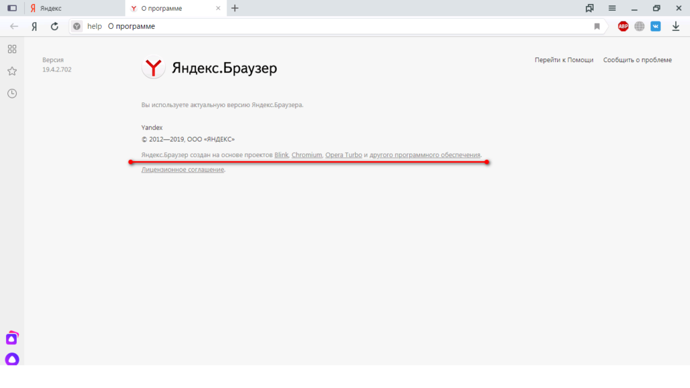Screen dimensions: 690x388
Task: Open history clock icon in sidebar
Action: pyautogui.click(x=12, y=93)
